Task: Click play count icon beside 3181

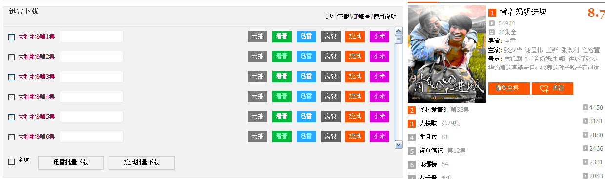Action: point(585,121)
